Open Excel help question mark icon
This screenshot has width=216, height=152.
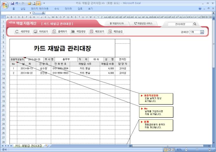coord(200,9)
